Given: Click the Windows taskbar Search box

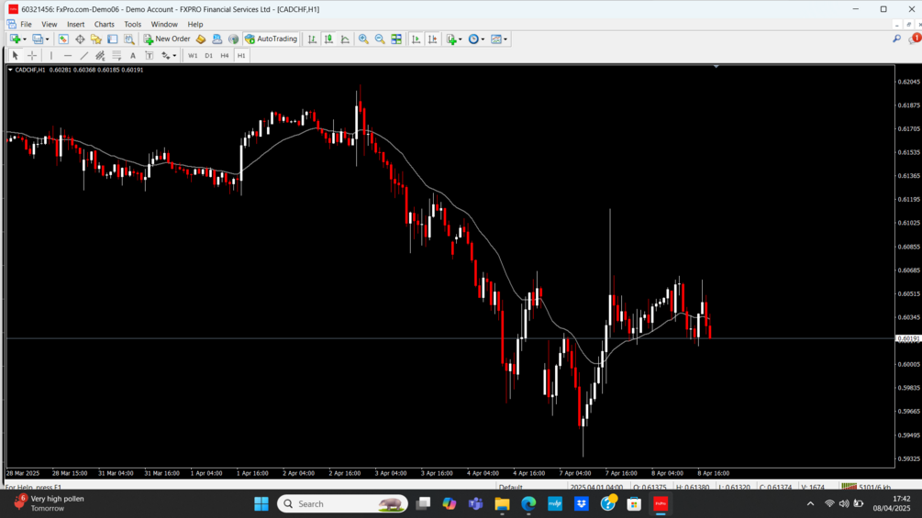Looking at the screenshot, I should (342, 504).
